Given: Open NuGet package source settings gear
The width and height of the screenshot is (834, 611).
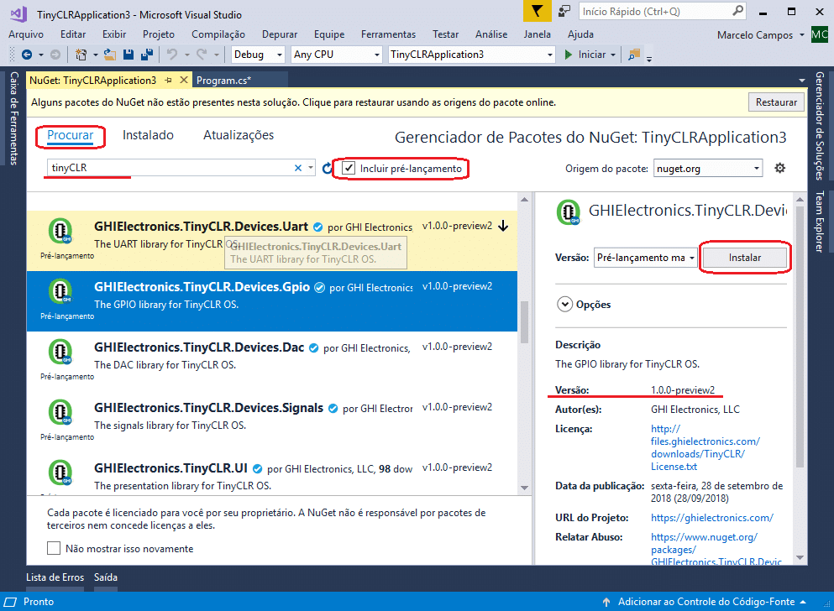Looking at the screenshot, I should click(779, 168).
